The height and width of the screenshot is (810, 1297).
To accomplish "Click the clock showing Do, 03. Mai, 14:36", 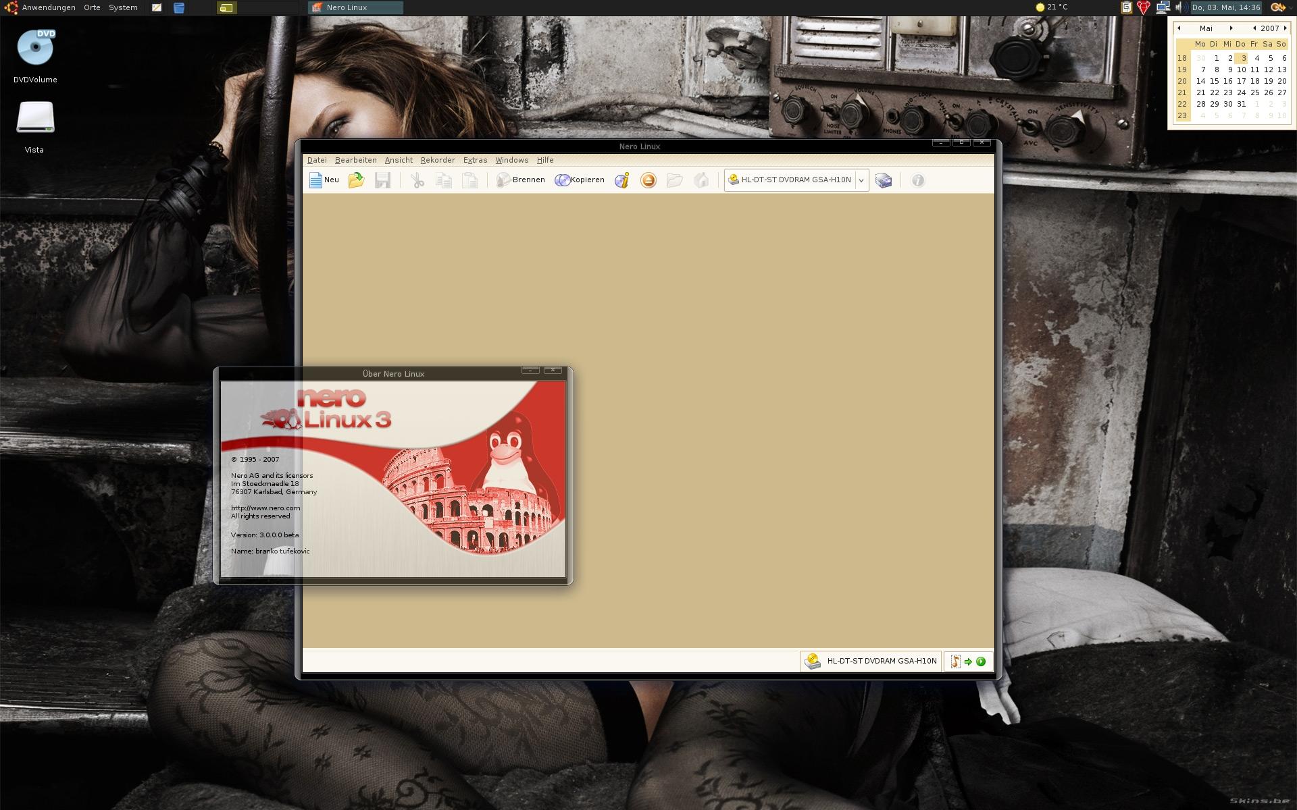I will pyautogui.click(x=1226, y=7).
